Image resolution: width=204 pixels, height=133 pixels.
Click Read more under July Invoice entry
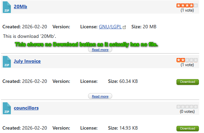[100, 96]
